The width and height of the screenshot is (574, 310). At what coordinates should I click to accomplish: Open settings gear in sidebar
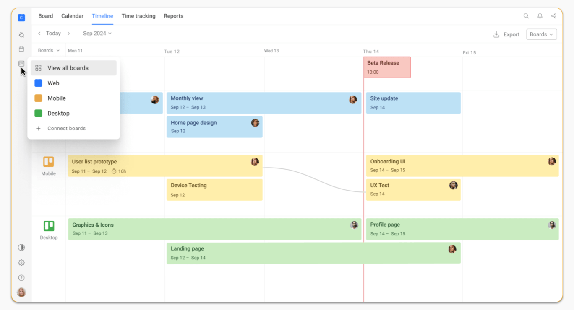coord(21,263)
